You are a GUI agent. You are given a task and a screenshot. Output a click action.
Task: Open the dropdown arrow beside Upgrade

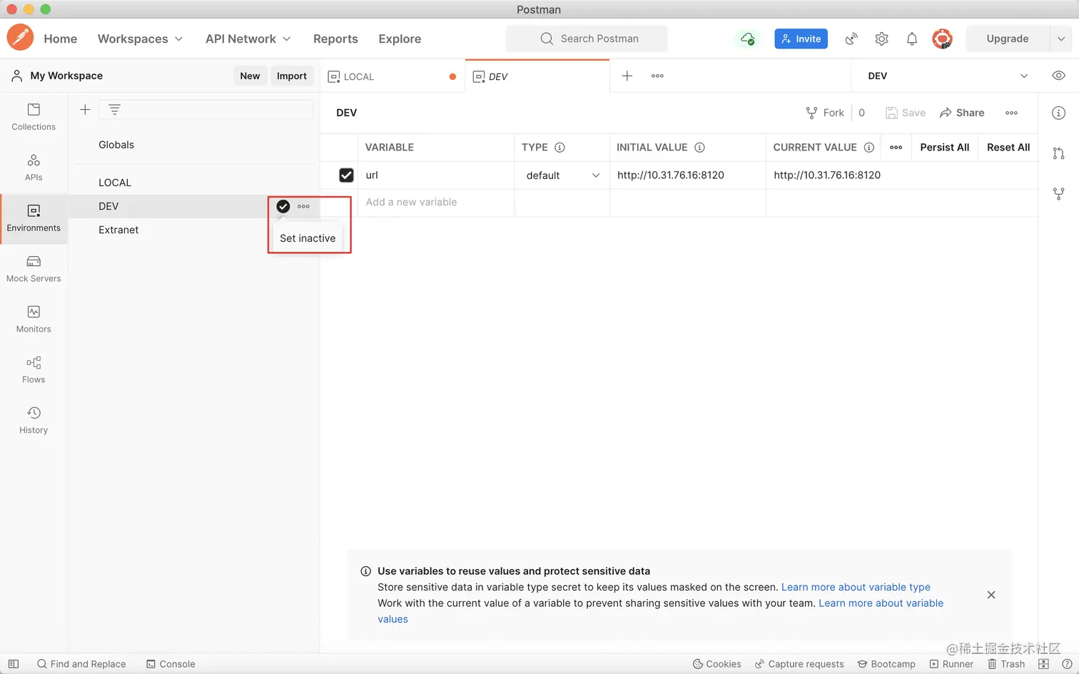[x=1061, y=39]
